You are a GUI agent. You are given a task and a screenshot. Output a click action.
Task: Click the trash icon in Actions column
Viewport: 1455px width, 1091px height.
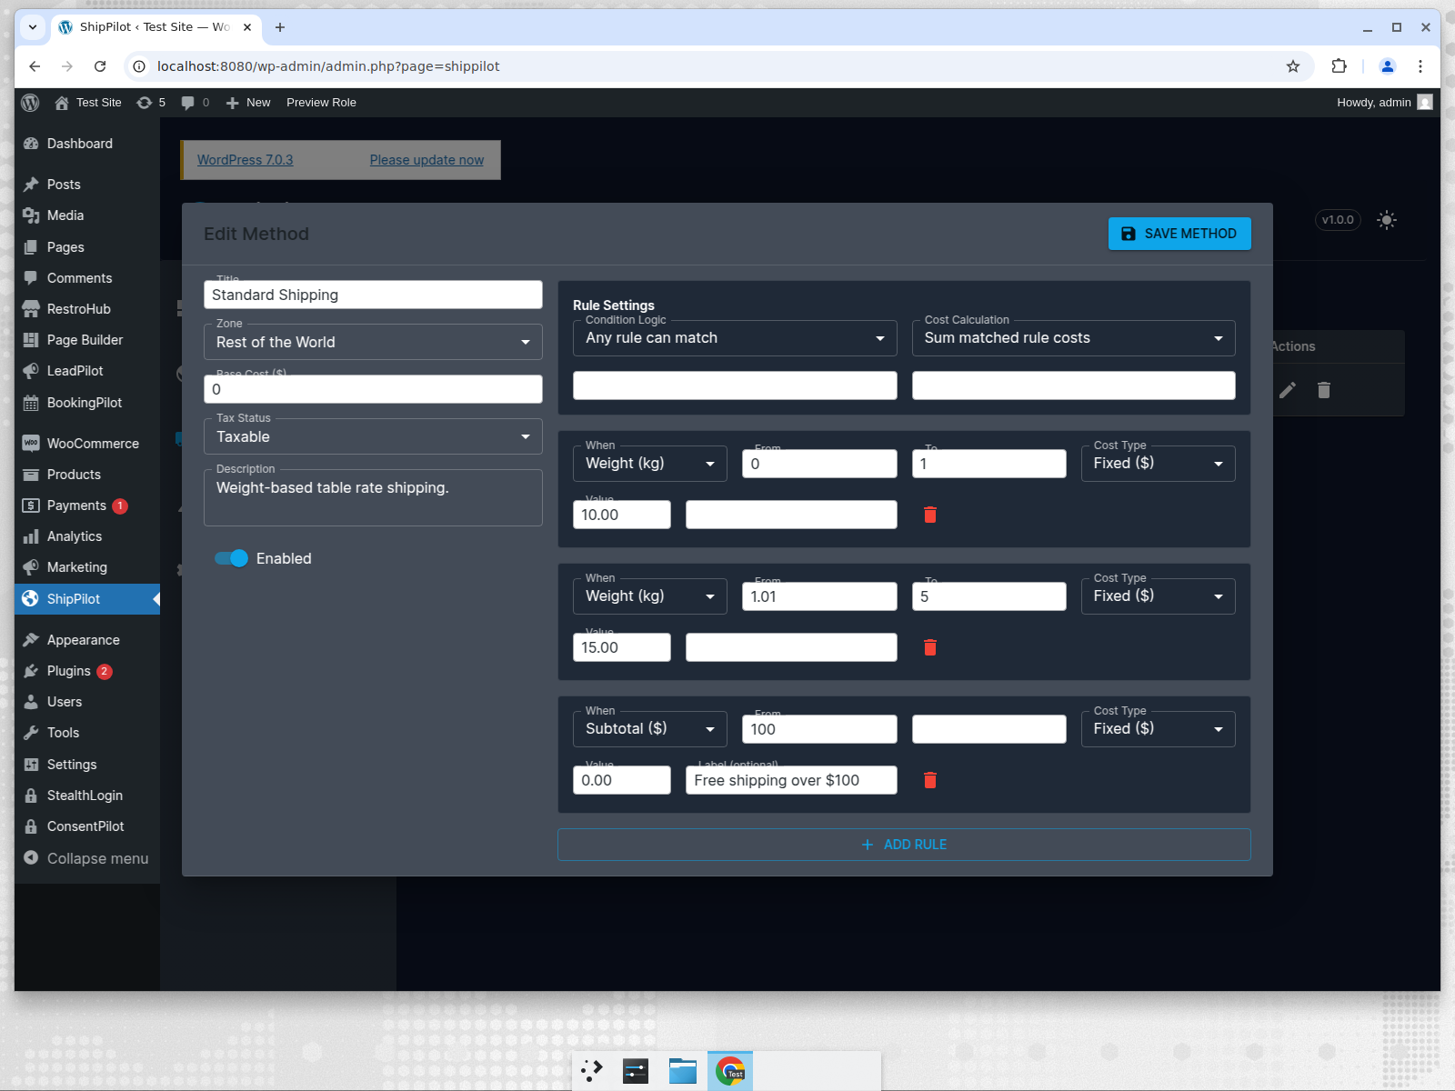(1324, 390)
